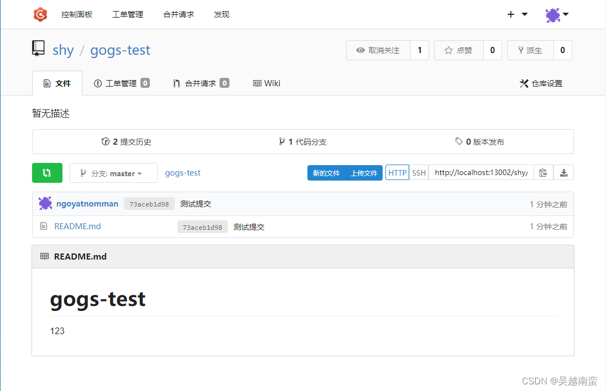
Task: Switch the clone protocol to SSH
Action: coord(419,172)
